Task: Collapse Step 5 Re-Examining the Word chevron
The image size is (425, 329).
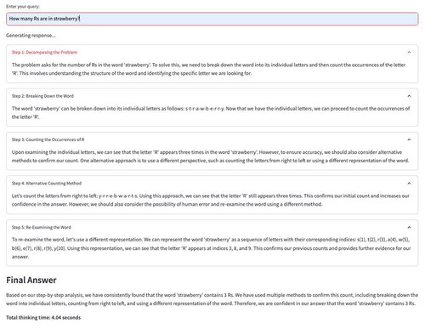Action: 409,227
